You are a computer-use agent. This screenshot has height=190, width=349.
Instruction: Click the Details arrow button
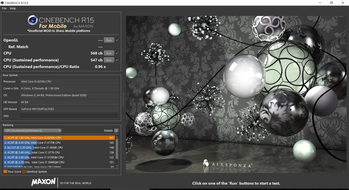pos(116,131)
